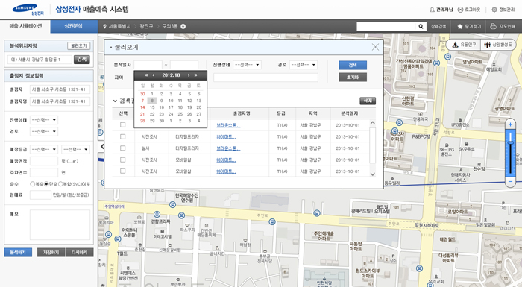Screen dimensions: 522x287
Task: Click the 로그아웃 circle-x icon
Action: point(460,10)
